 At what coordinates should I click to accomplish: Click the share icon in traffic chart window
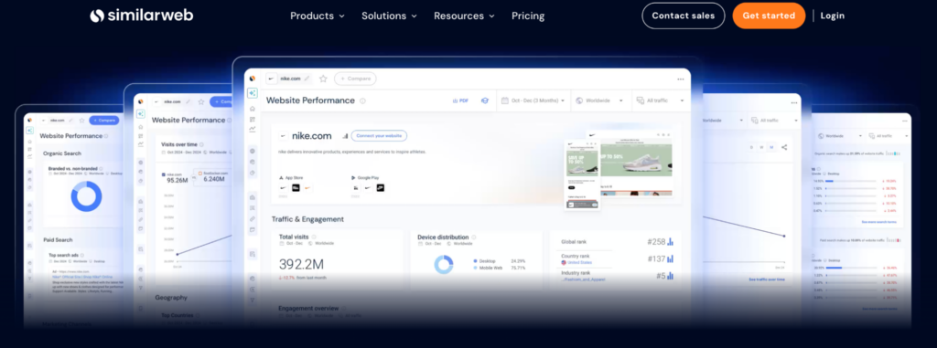784,147
